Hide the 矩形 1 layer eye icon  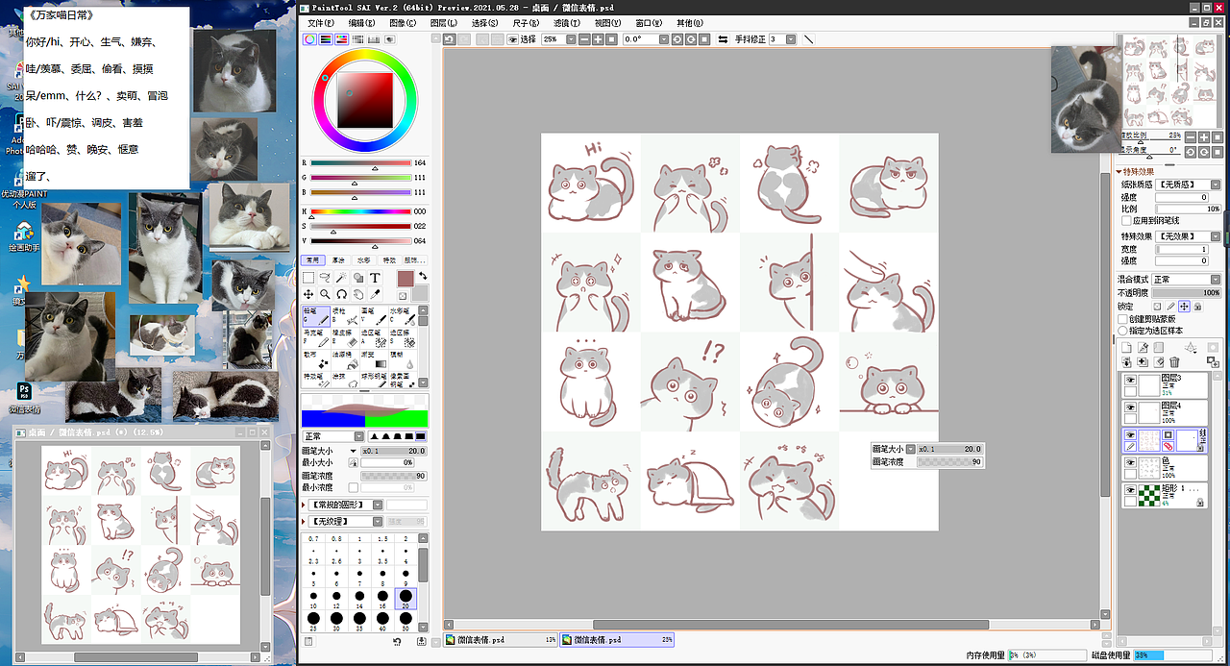pyautogui.click(x=1130, y=489)
